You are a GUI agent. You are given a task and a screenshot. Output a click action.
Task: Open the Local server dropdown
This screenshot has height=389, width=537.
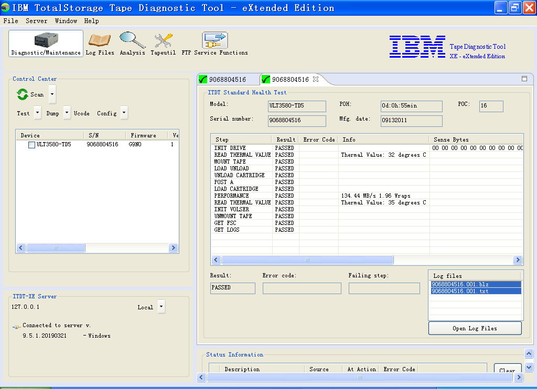click(x=162, y=307)
